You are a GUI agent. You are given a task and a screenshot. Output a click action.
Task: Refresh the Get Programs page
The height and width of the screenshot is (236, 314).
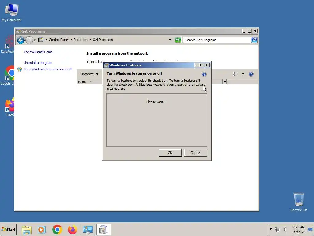(178, 40)
